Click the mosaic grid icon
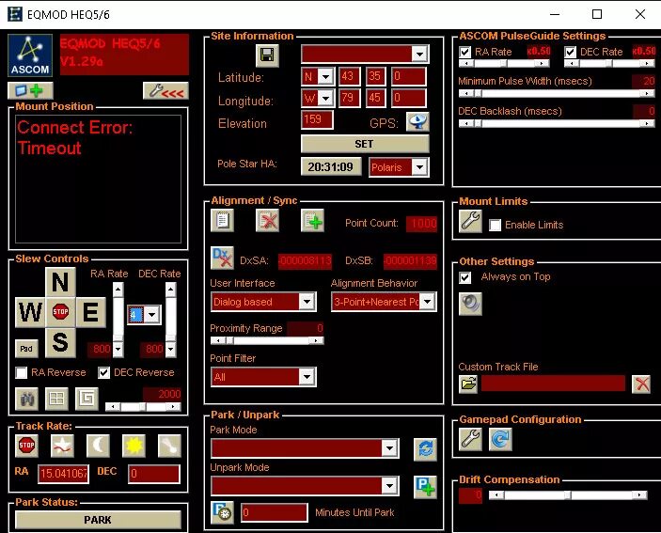This screenshot has height=533, width=661. tap(56, 399)
